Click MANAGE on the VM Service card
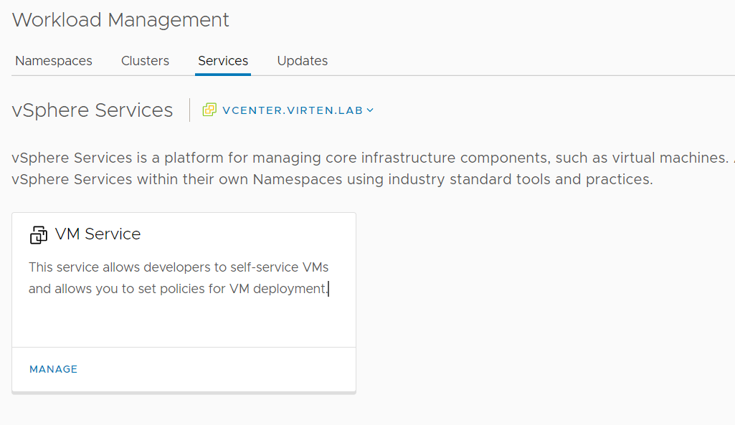The height and width of the screenshot is (425, 735). click(54, 369)
